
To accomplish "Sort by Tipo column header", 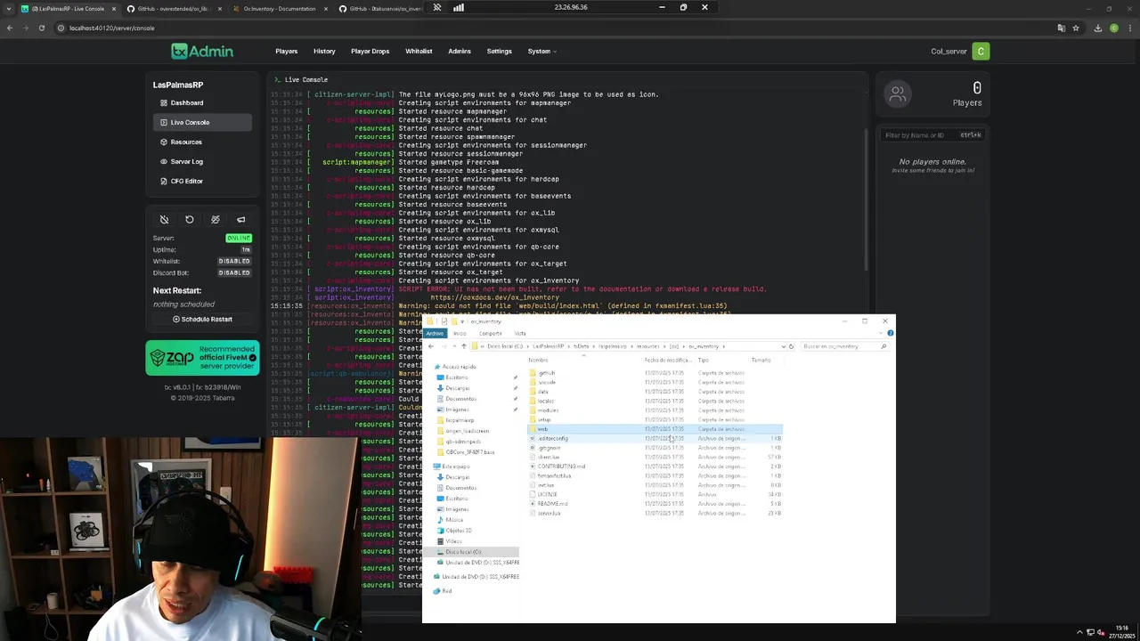I will pos(704,360).
